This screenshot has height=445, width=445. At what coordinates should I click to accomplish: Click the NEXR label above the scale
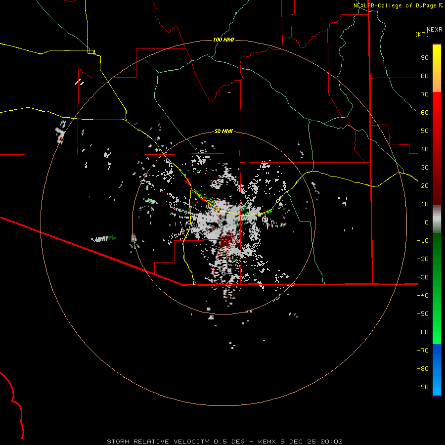coord(435,30)
